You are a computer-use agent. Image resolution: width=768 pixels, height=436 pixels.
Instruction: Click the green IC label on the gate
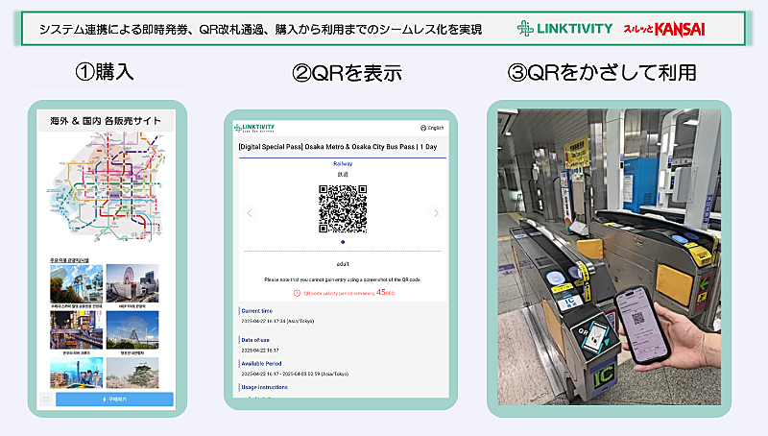(x=604, y=377)
